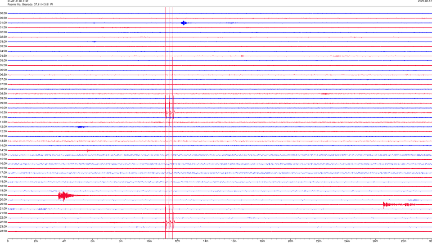Click the 18m tick label on the bottom axis
432x243 pixels.
262,241
